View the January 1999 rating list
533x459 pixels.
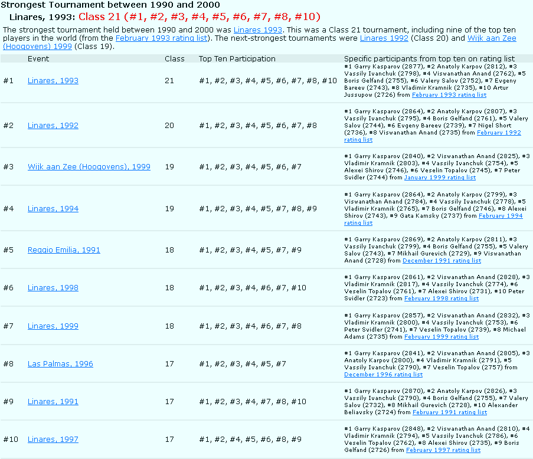click(x=440, y=178)
